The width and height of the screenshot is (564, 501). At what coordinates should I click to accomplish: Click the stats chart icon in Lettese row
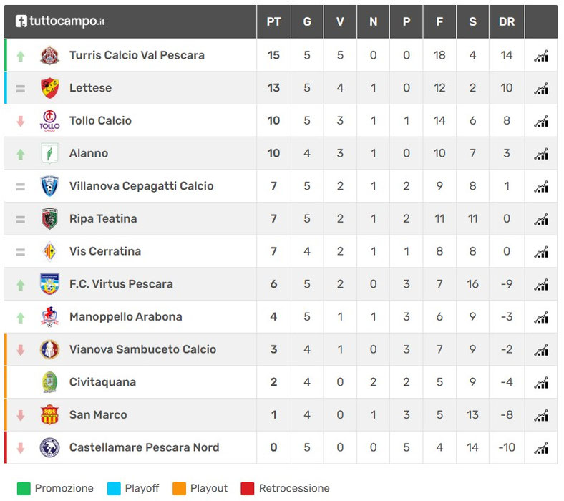(x=541, y=89)
